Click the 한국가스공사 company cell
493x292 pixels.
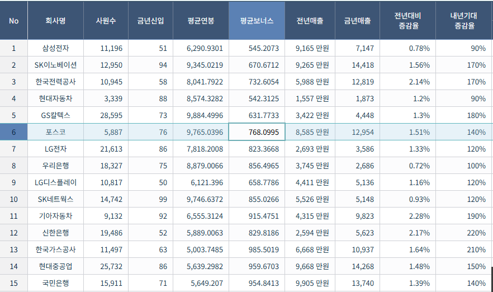tap(56, 249)
